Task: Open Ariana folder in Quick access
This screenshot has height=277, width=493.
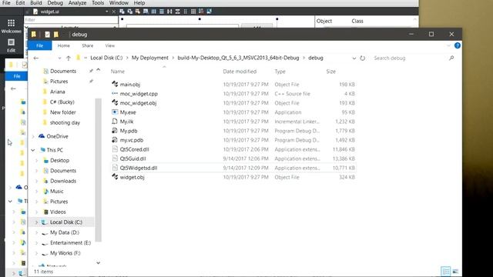Action: click(57, 92)
